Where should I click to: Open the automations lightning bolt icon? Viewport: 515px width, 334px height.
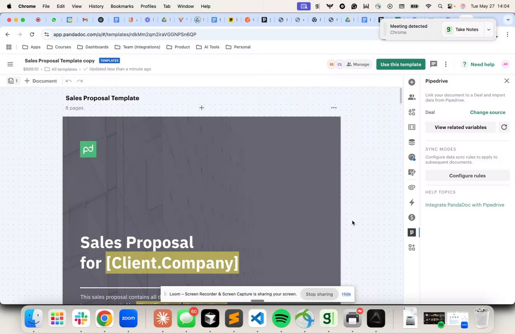pos(412,202)
